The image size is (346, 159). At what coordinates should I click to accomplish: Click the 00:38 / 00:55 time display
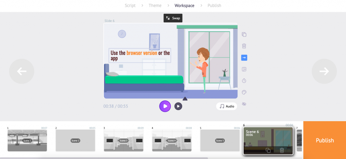click(116, 106)
